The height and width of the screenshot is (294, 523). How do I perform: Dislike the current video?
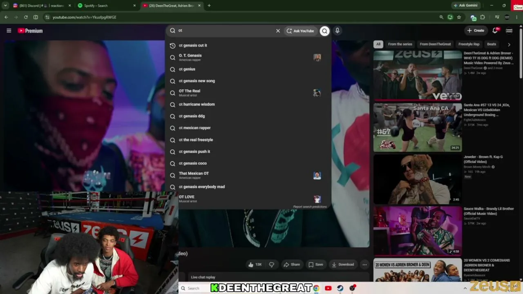pos(271,265)
